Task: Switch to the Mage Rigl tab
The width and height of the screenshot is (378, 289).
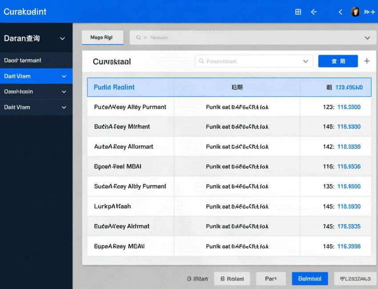Action: click(x=102, y=38)
